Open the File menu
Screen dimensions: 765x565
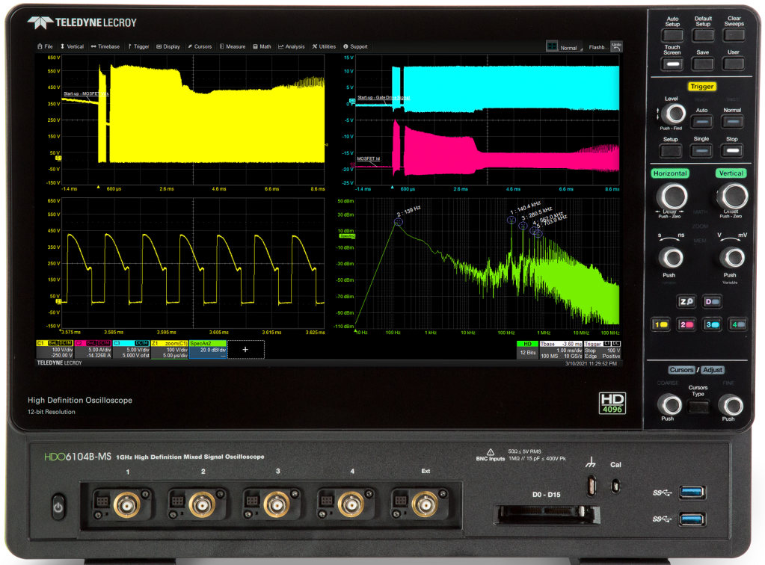click(45, 47)
